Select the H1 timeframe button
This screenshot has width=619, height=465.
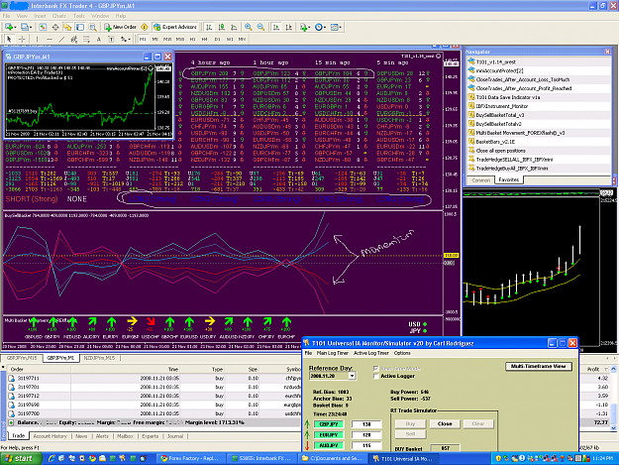(193, 39)
